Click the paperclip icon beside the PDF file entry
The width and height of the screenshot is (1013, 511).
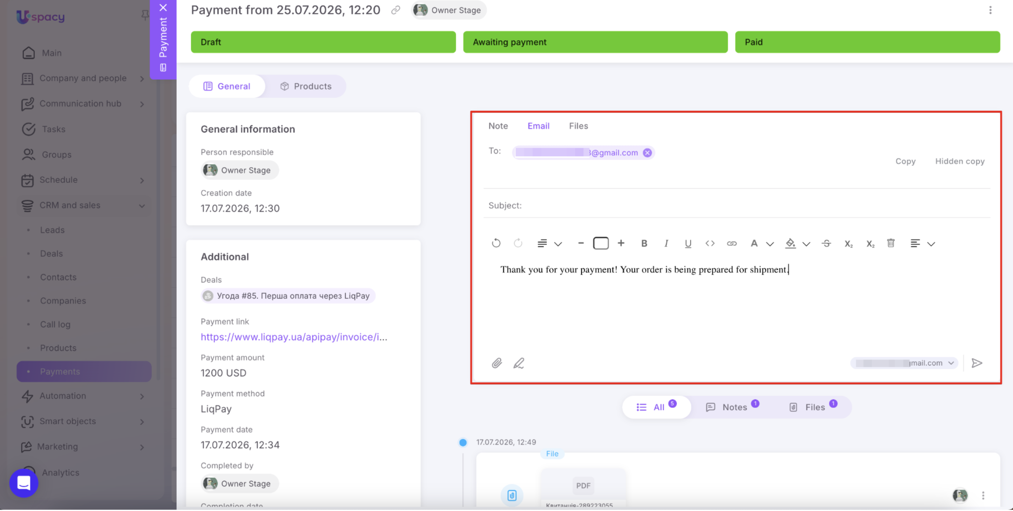(x=512, y=495)
